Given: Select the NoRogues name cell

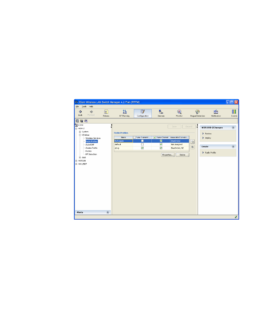Looking at the screenshot, I should (124, 141).
